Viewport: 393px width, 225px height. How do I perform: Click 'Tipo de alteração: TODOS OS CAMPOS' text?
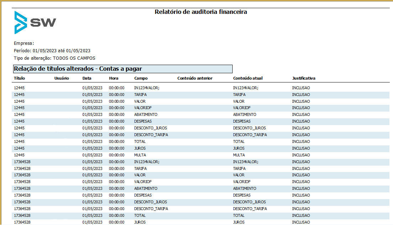[x=54, y=58]
